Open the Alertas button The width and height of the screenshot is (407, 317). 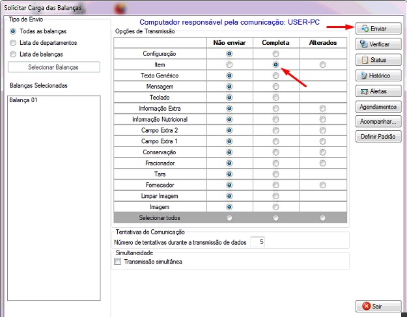[378, 91]
